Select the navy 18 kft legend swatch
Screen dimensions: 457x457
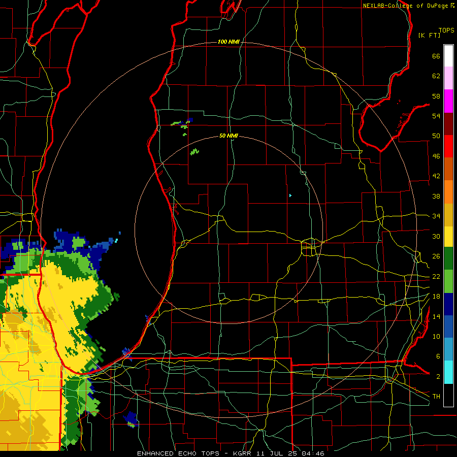(x=448, y=304)
